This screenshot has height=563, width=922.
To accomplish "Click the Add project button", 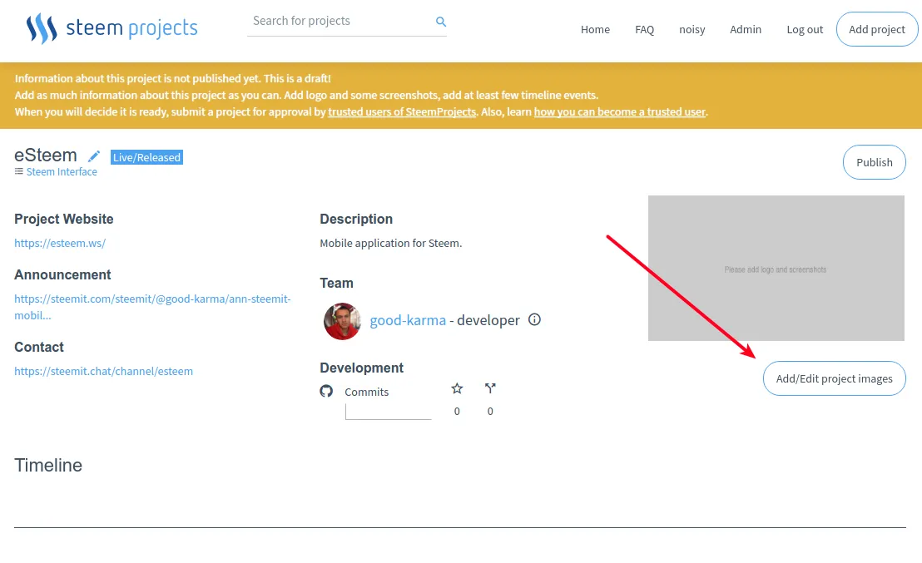I will (x=877, y=29).
